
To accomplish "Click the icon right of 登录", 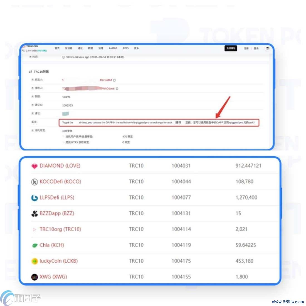I will pos(268,48).
